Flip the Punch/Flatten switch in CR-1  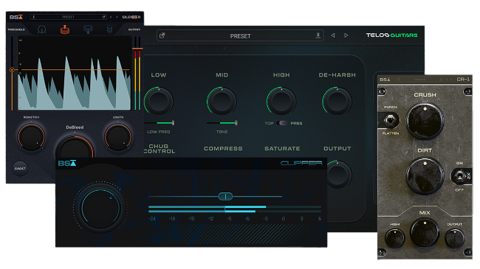pyautogui.click(x=390, y=120)
